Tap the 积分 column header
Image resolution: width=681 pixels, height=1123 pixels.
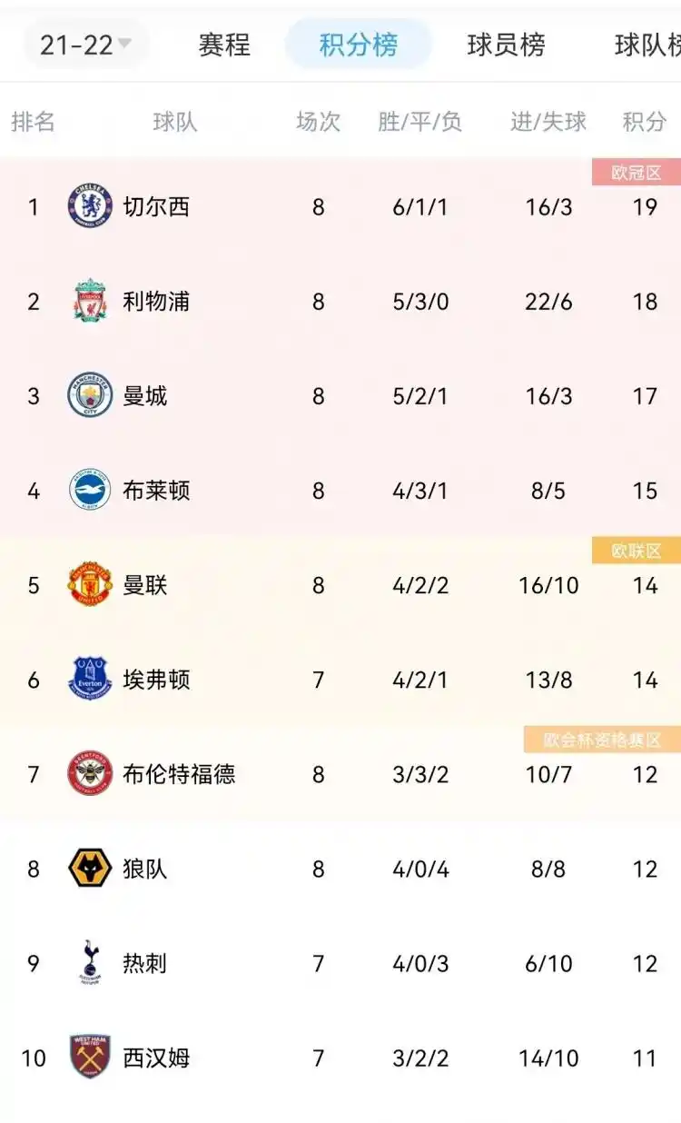(644, 122)
